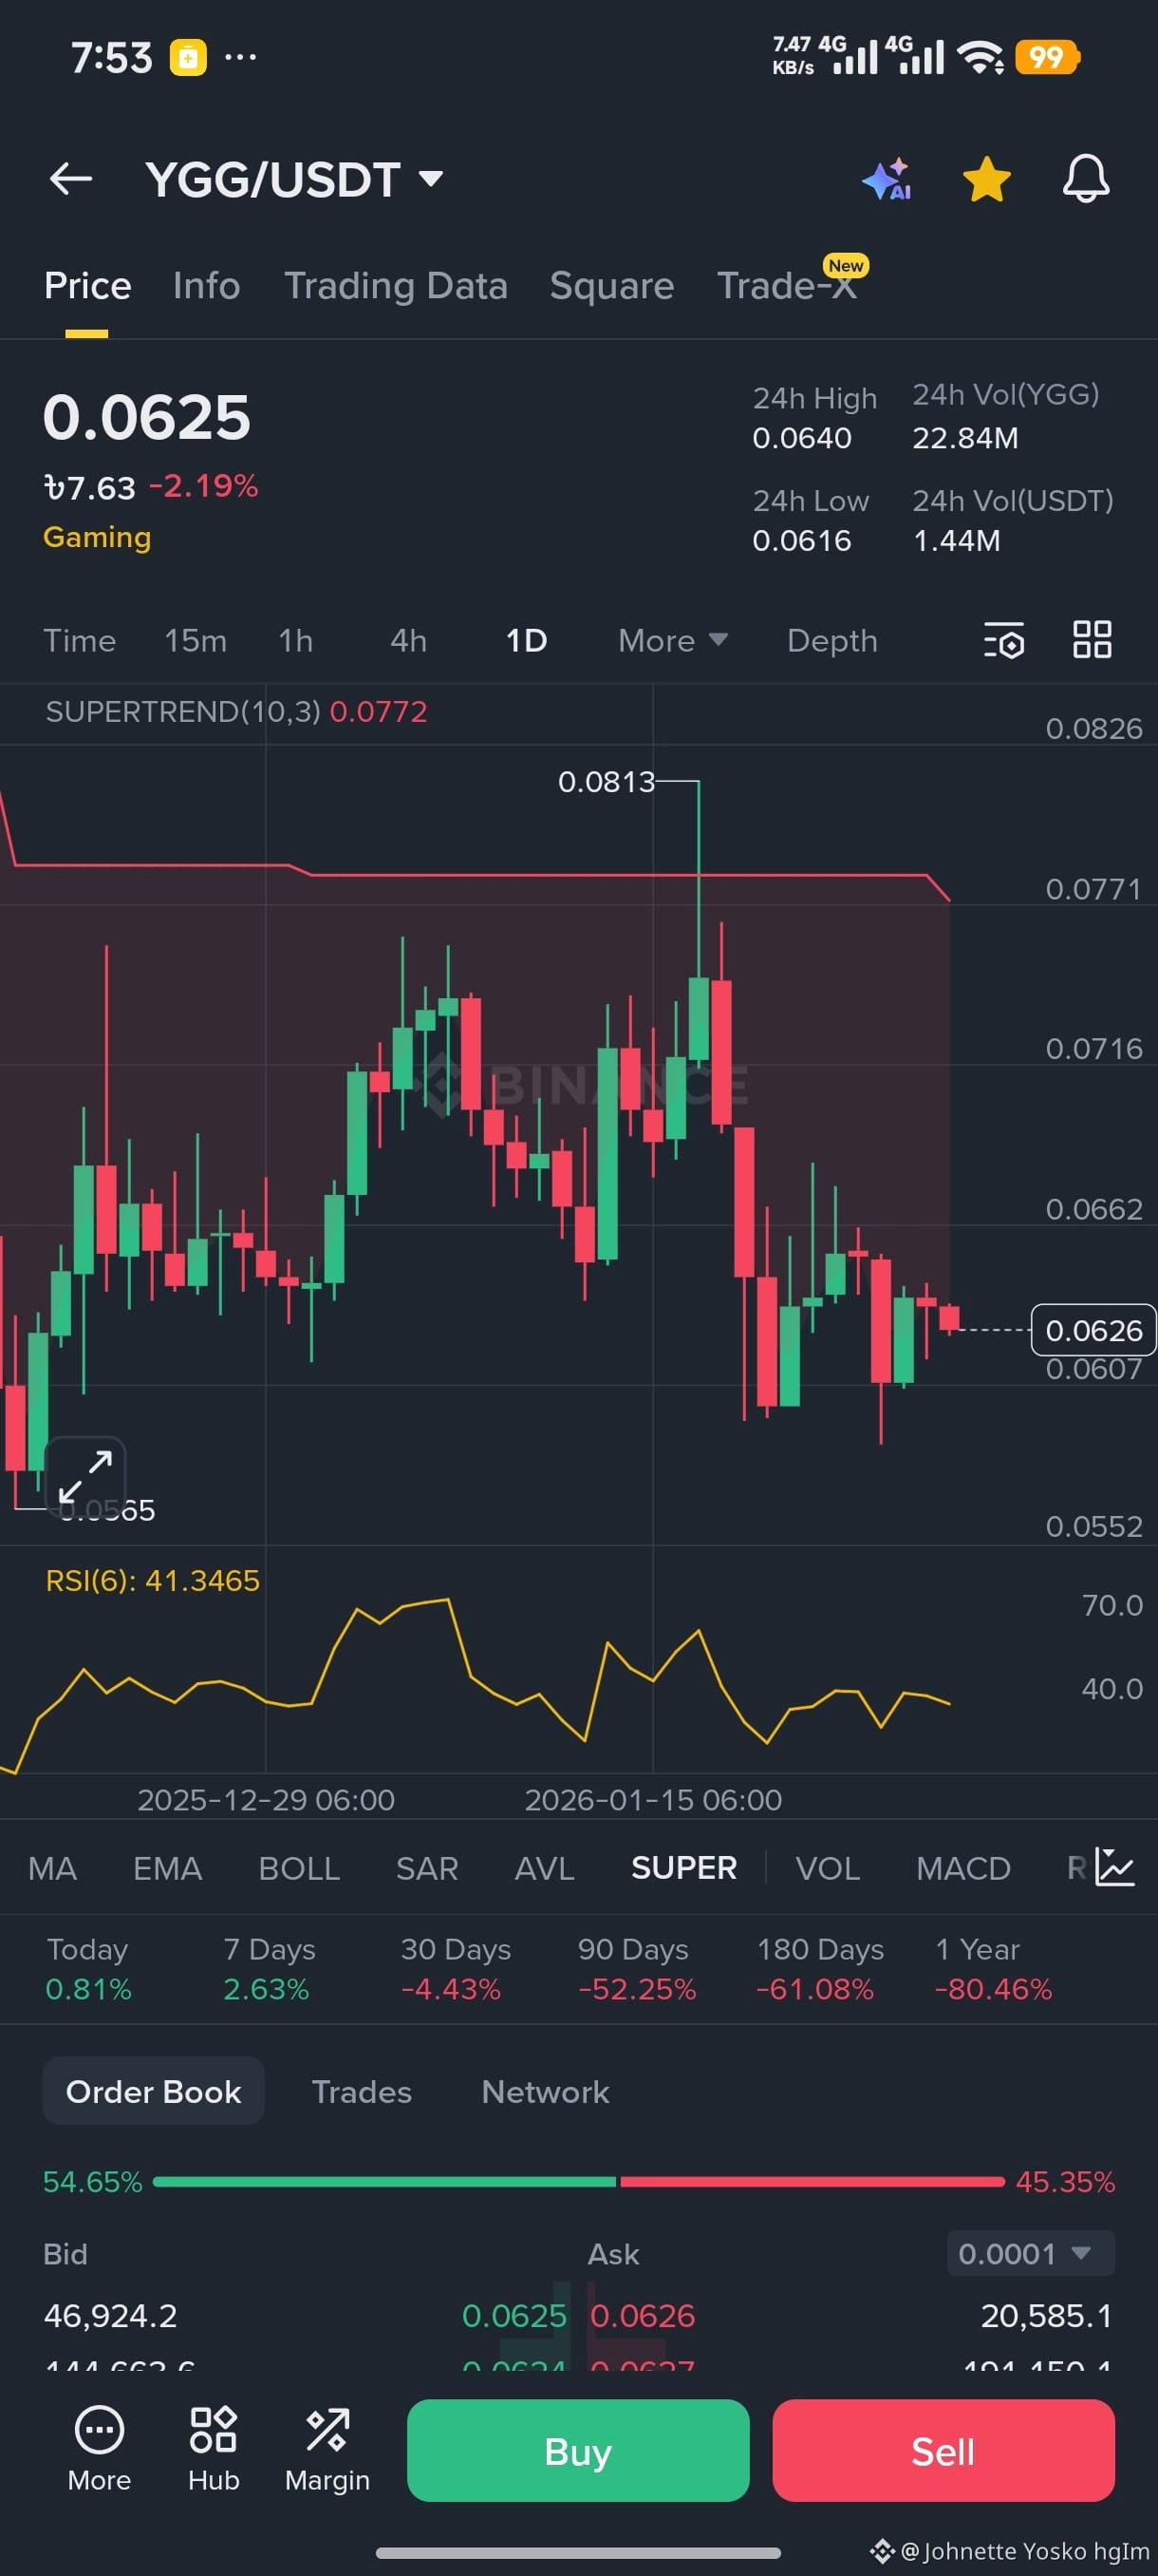Enable the BOLL indicator

299,1868
